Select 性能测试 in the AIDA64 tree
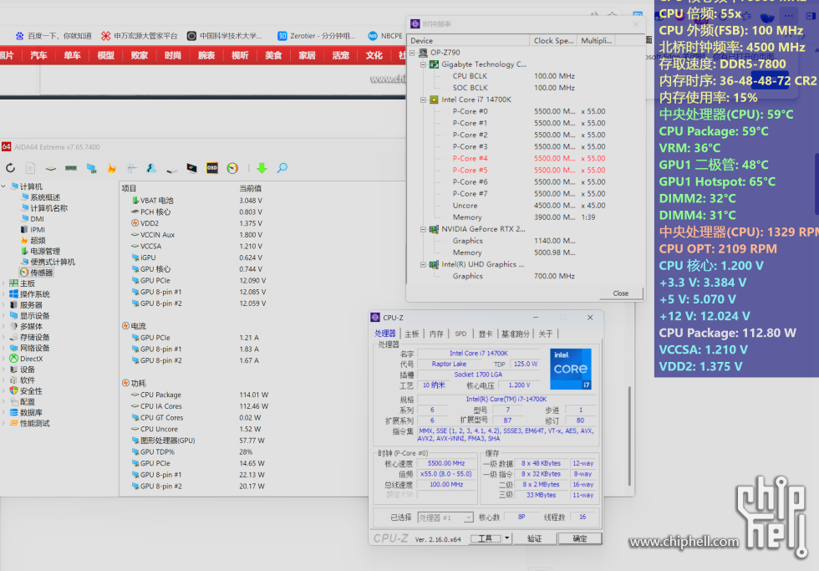Viewport: 819px width, 571px height. pos(34,423)
